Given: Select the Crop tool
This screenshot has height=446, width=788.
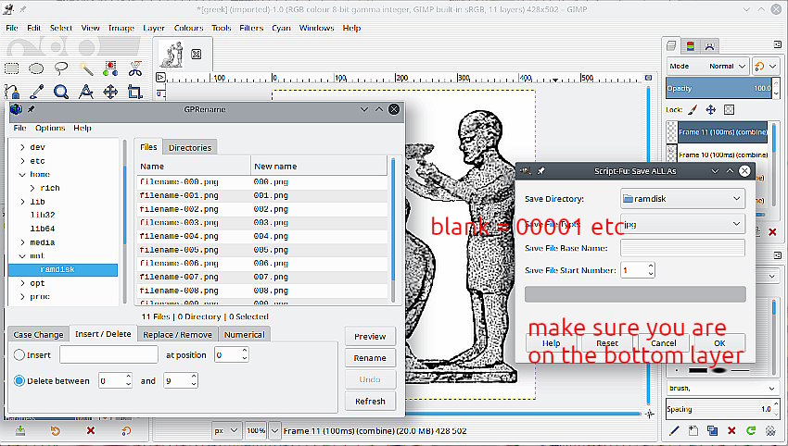Looking at the screenshot, I should [134, 92].
